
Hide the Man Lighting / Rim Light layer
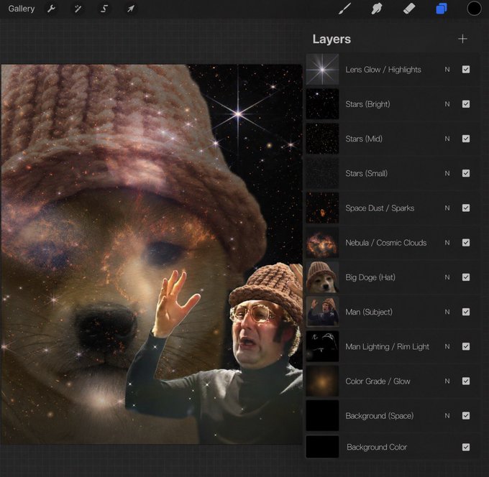click(x=466, y=346)
